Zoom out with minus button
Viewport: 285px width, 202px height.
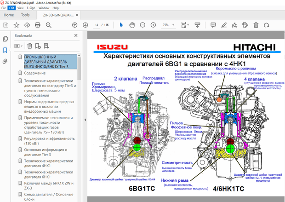pos(142,25)
